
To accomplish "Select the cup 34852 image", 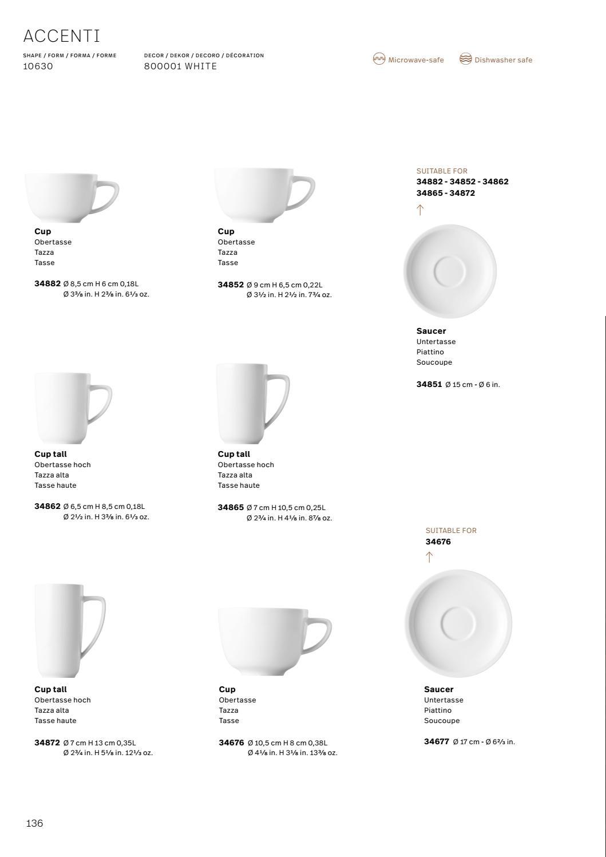I will point(264,195).
